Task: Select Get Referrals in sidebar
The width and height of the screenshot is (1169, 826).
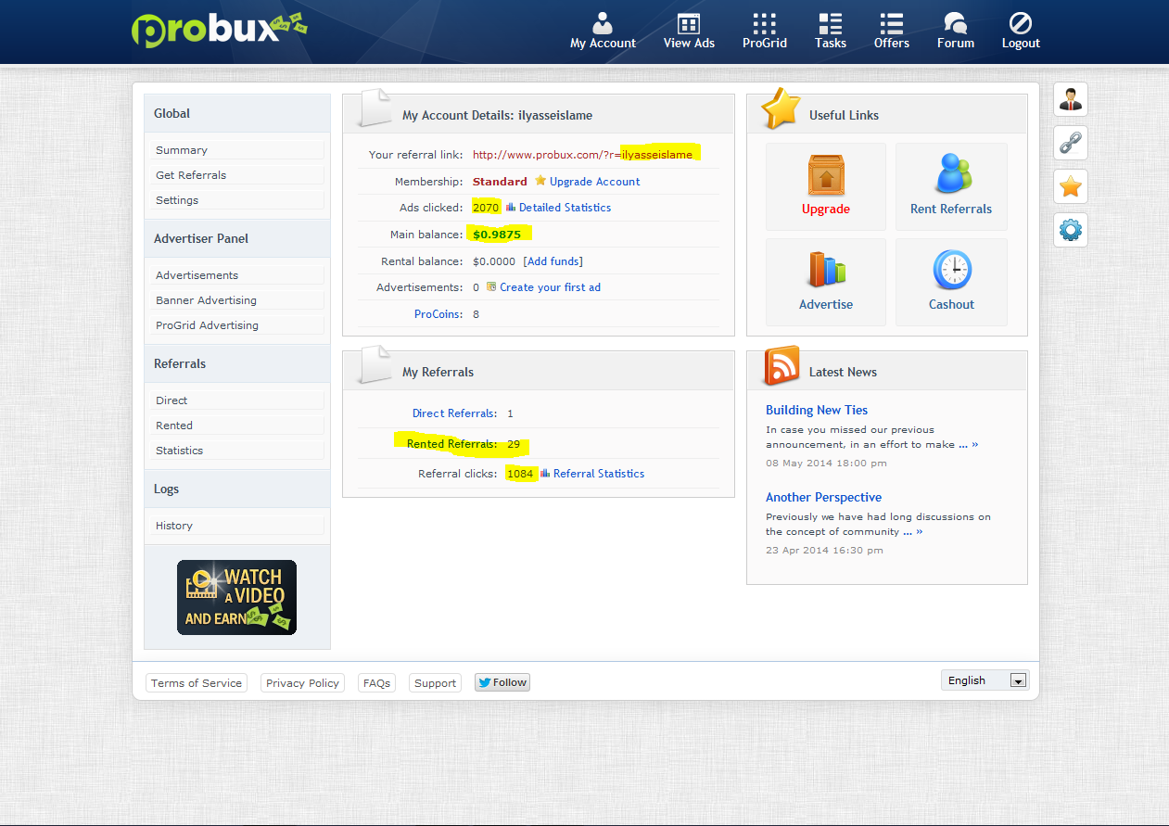Action: point(237,175)
